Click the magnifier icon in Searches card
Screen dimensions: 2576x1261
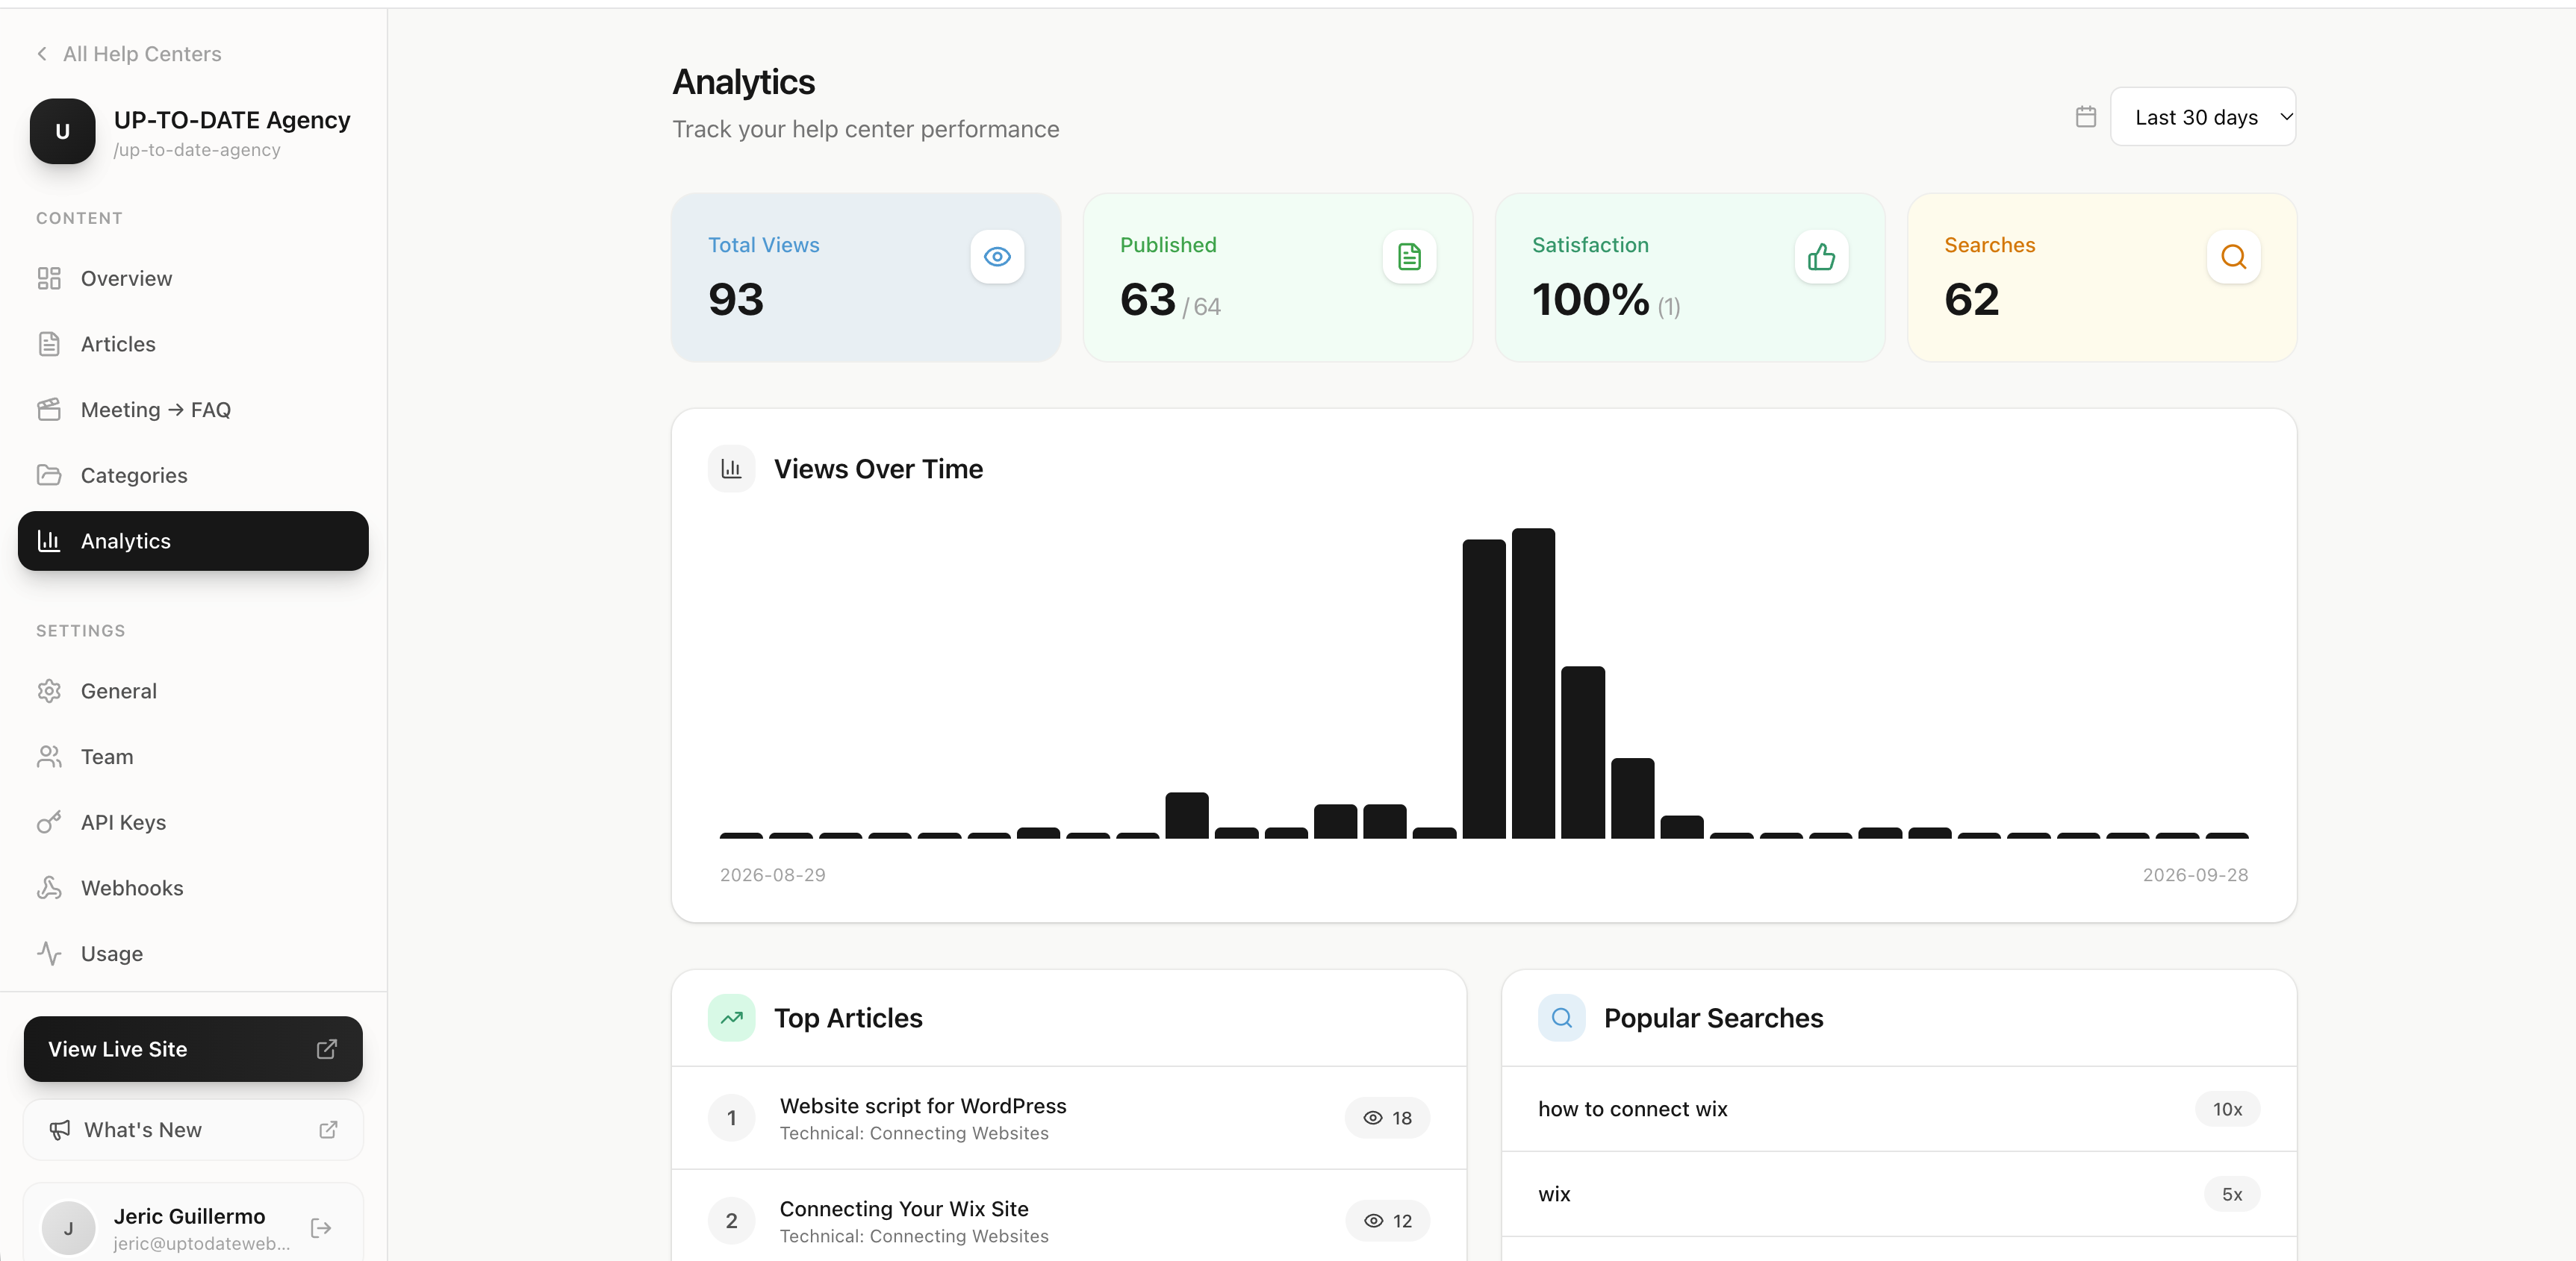coord(2233,257)
